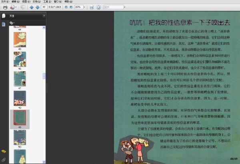The image size is (240, 164).
Task: Open the 编辑 (Edit) menu
Action: [16, 2]
